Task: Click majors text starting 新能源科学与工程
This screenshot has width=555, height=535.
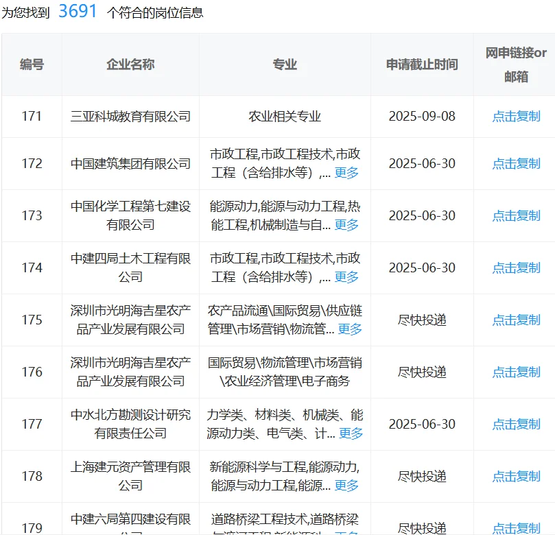Action: [285, 476]
